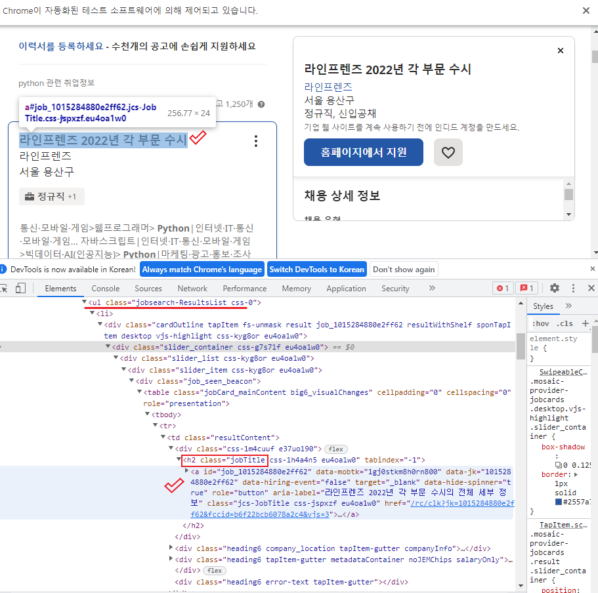Viewport: 598px width, 593px height.
Task: Collapse the slider_container div node
Action: 108,346
